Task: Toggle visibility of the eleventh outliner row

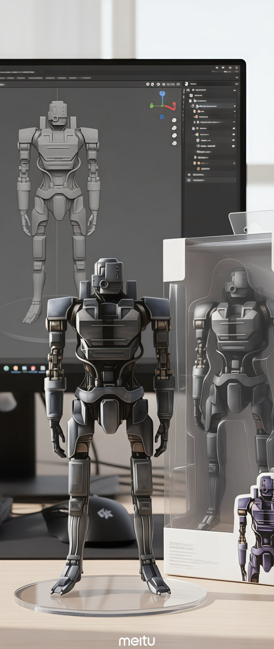Action: point(233,146)
